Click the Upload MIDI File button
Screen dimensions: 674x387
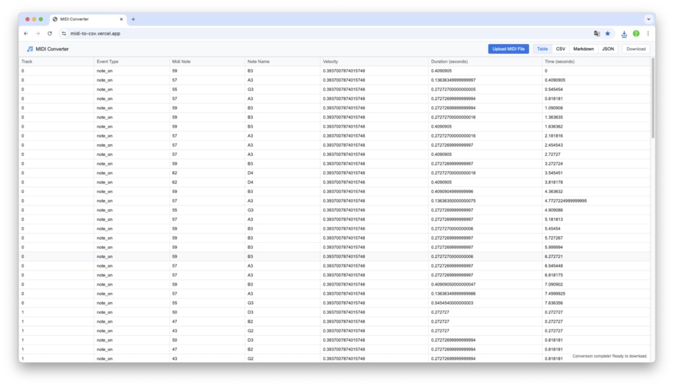(508, 49)
